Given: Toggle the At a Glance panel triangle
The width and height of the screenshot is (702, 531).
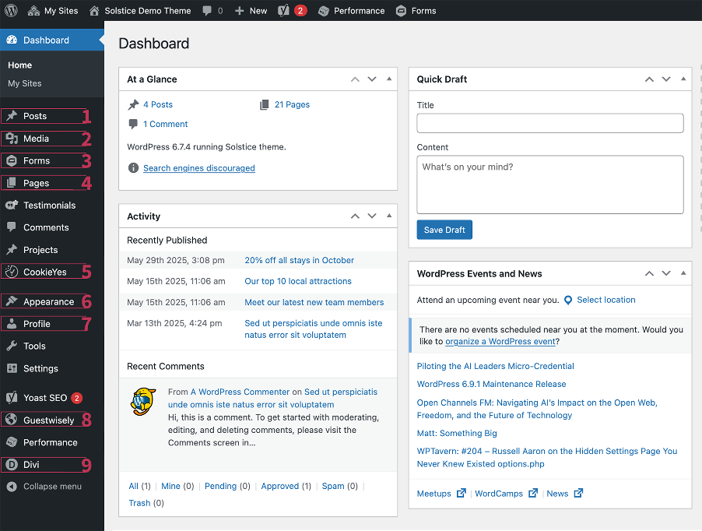Looking at the screenshot, I should pos(389,79).
